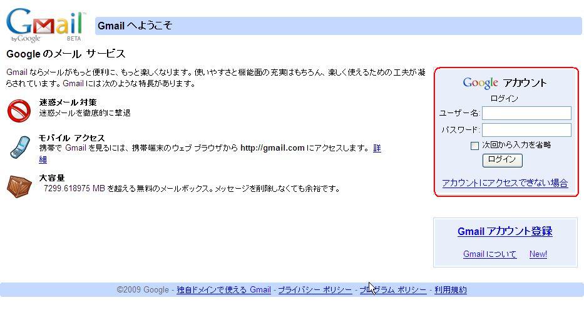Screen dimensions: 584x315
Task: Click the ログイン label above username
Action: (x=505, y=99)
